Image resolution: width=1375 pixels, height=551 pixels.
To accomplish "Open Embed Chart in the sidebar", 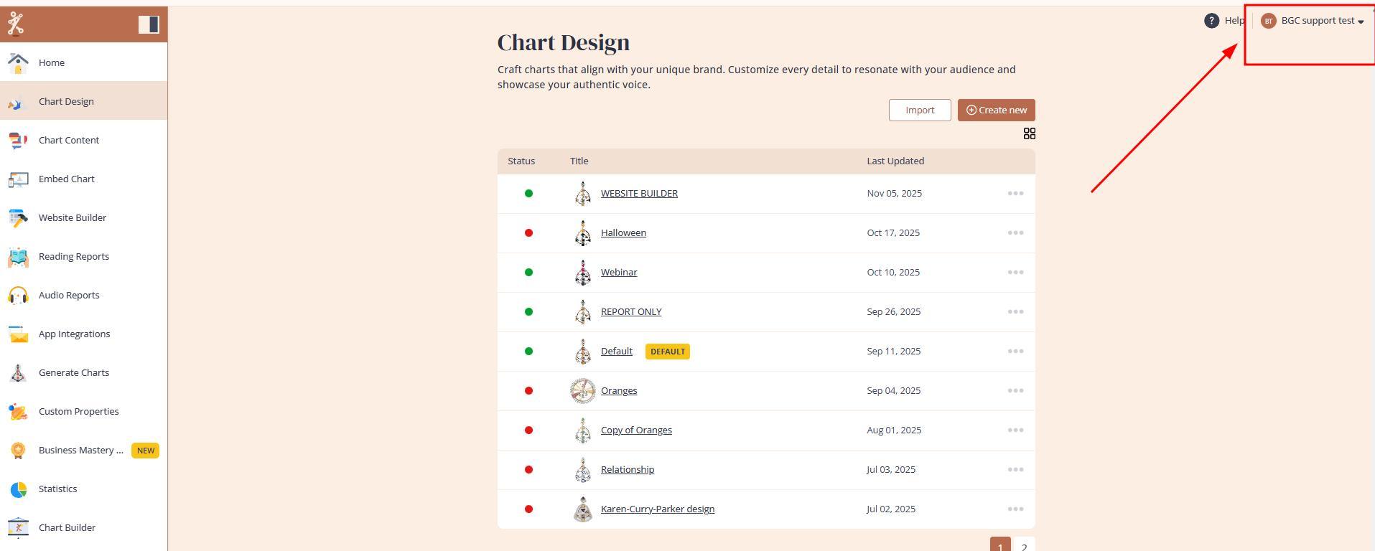I will click(x=66, y=179).
